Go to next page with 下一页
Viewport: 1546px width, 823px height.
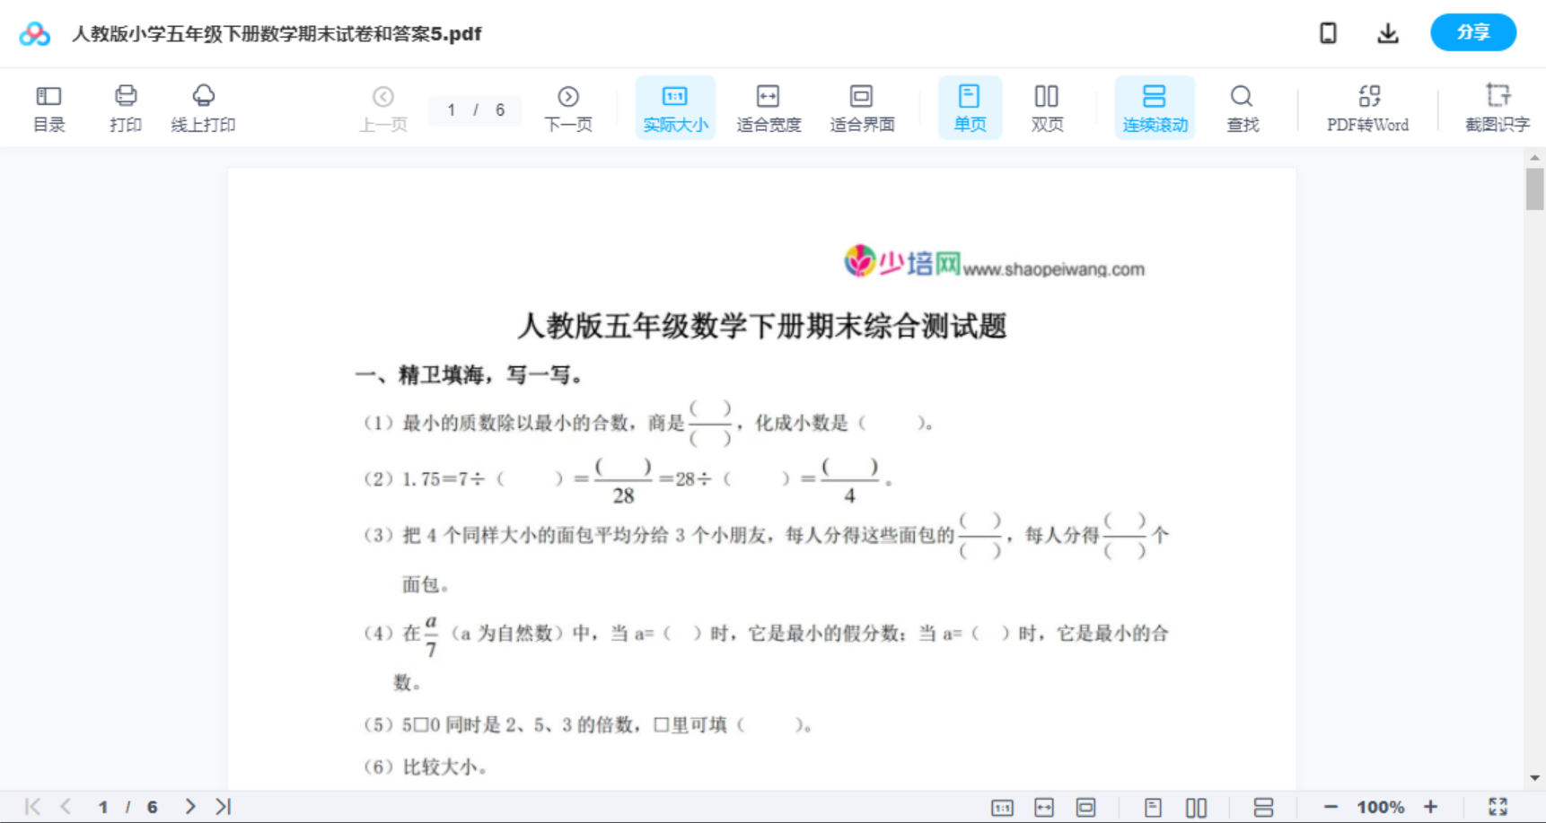pos(568,107)
